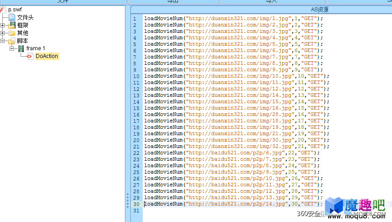The height and width of the screenshot is (222, 392).
Task: Click the code line loading img/5.jpg
Action: click(x=233, y=44)
